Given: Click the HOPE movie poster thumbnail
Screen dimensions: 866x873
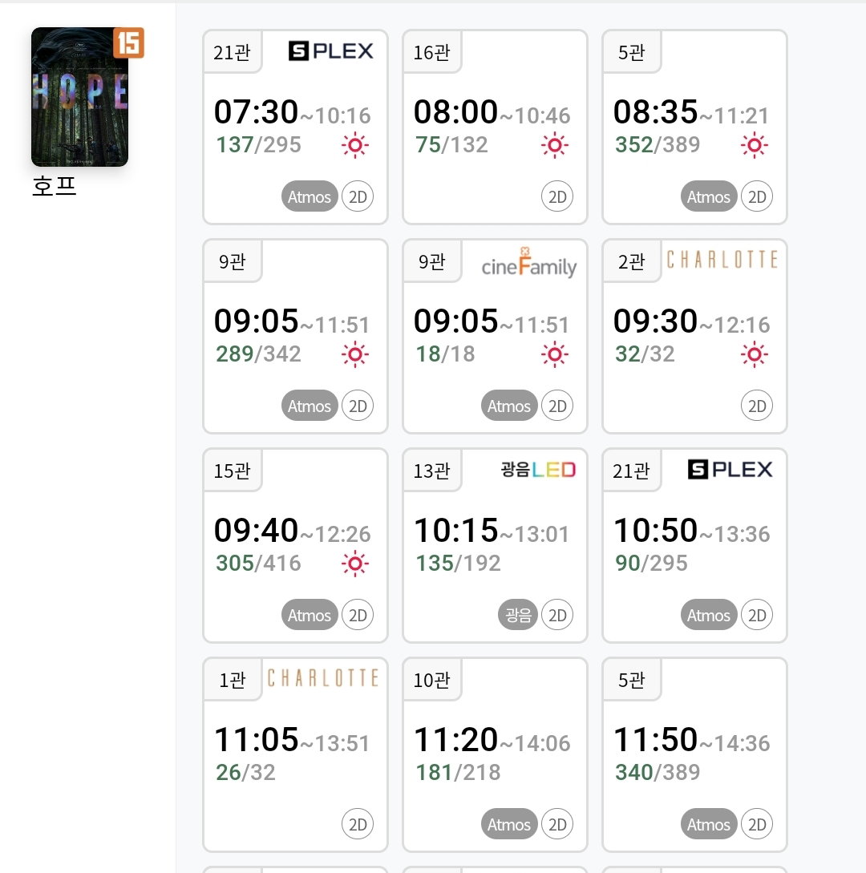Looking at the screenshot, I should 79,97.
